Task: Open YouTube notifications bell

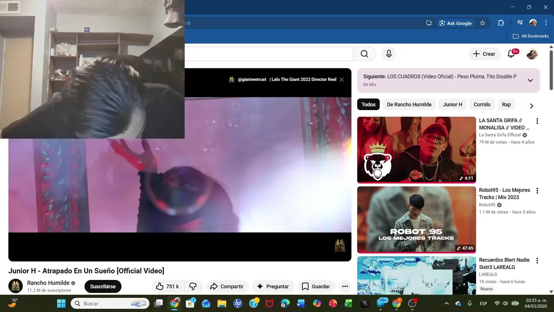Action: coord(511,54)
